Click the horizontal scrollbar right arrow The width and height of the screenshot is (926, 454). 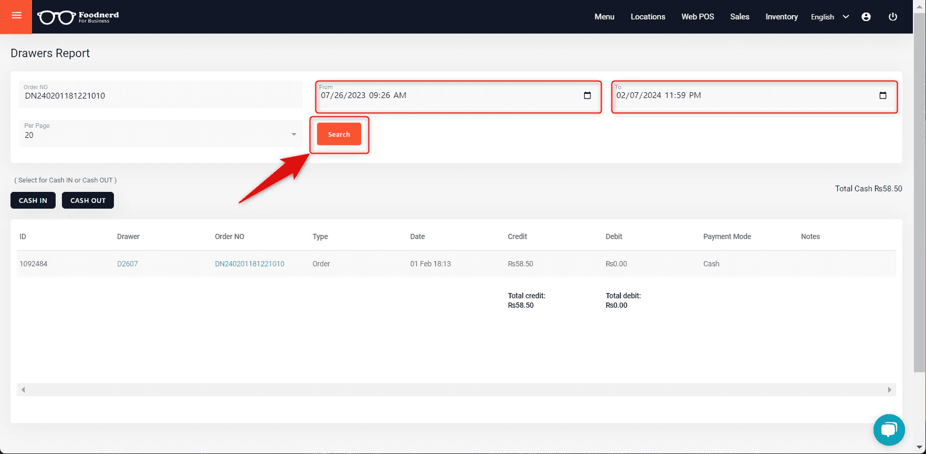coord(889,390)
